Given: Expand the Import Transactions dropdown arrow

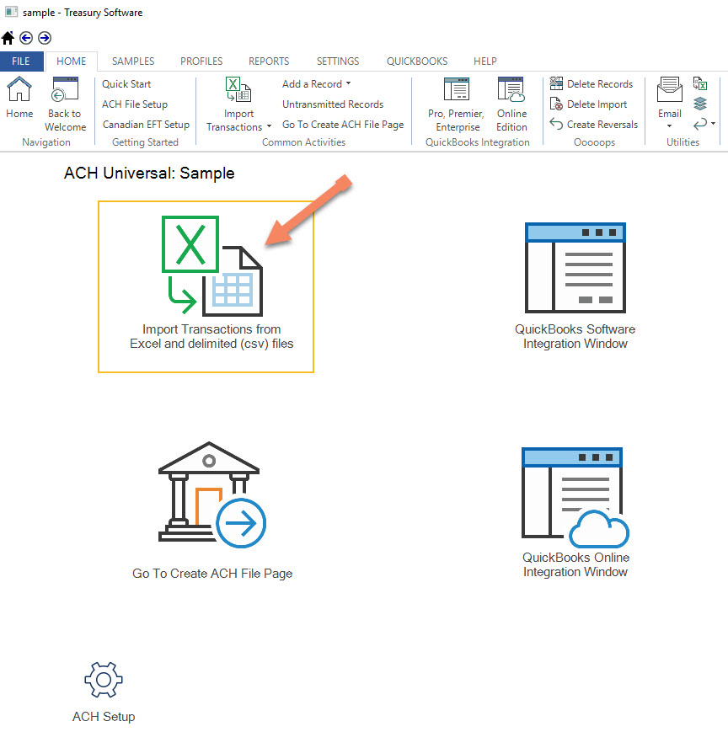Looking at the screenshot, I should (x=269, y=126).
